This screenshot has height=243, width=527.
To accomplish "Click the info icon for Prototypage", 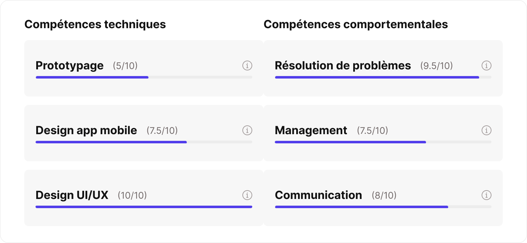I will (x=247, y=66).
